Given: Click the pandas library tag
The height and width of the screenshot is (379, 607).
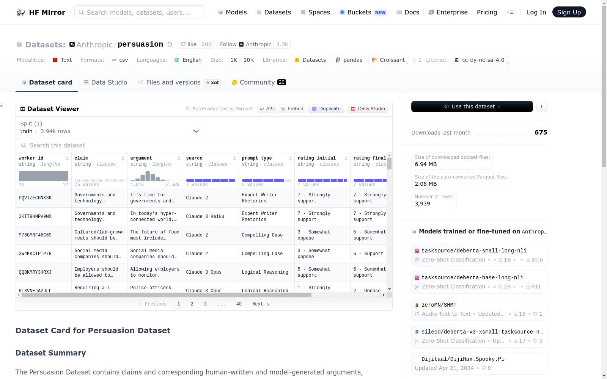Looking at the screenshot, I should (349, 60).
